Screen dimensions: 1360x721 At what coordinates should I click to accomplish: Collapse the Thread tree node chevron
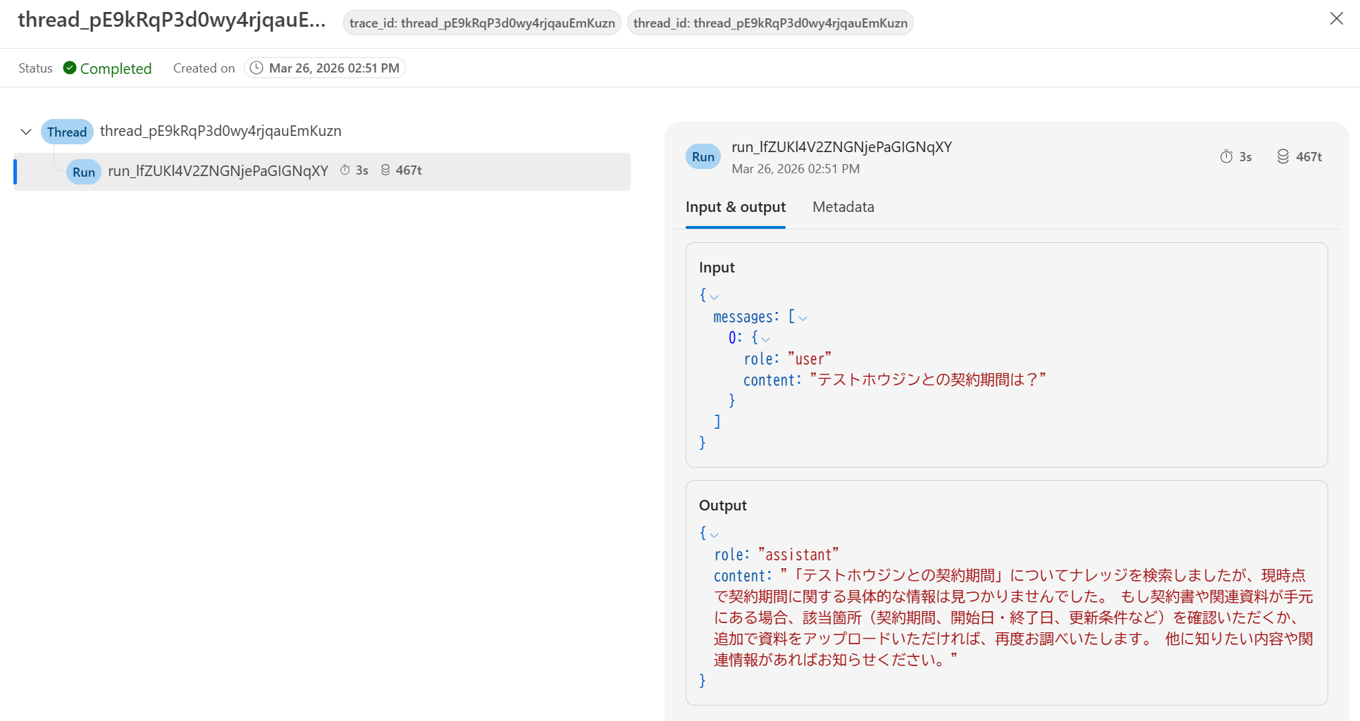[26, 132]
